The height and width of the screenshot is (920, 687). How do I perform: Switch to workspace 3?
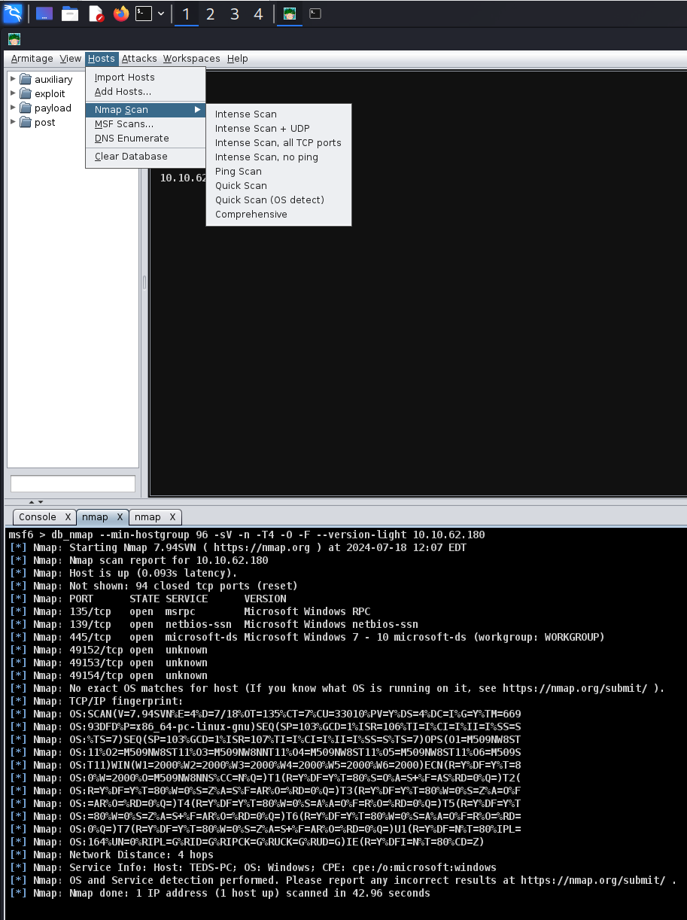pyautogui.click(x=235, y=14)
